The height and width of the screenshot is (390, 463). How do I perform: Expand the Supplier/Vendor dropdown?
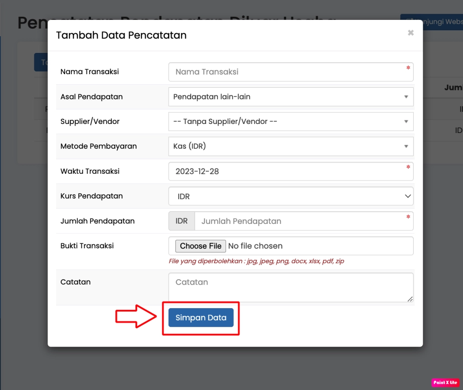(290, 122)
